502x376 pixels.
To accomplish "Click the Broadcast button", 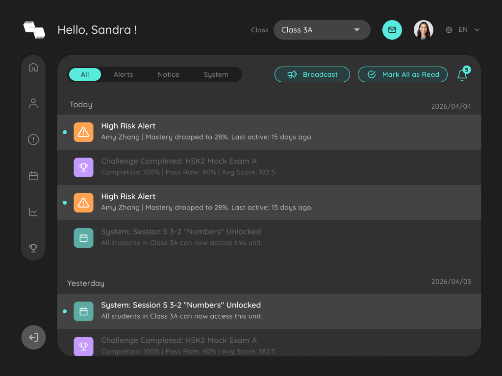I will point(312,74).
